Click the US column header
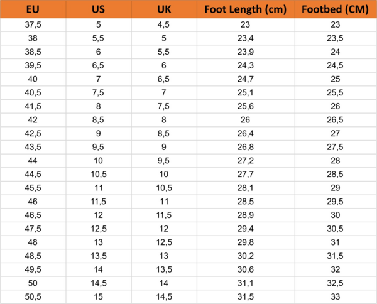The image size is (377, 304). 98,9
